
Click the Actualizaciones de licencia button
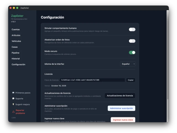pyautogui.click(x=120, y=96)
